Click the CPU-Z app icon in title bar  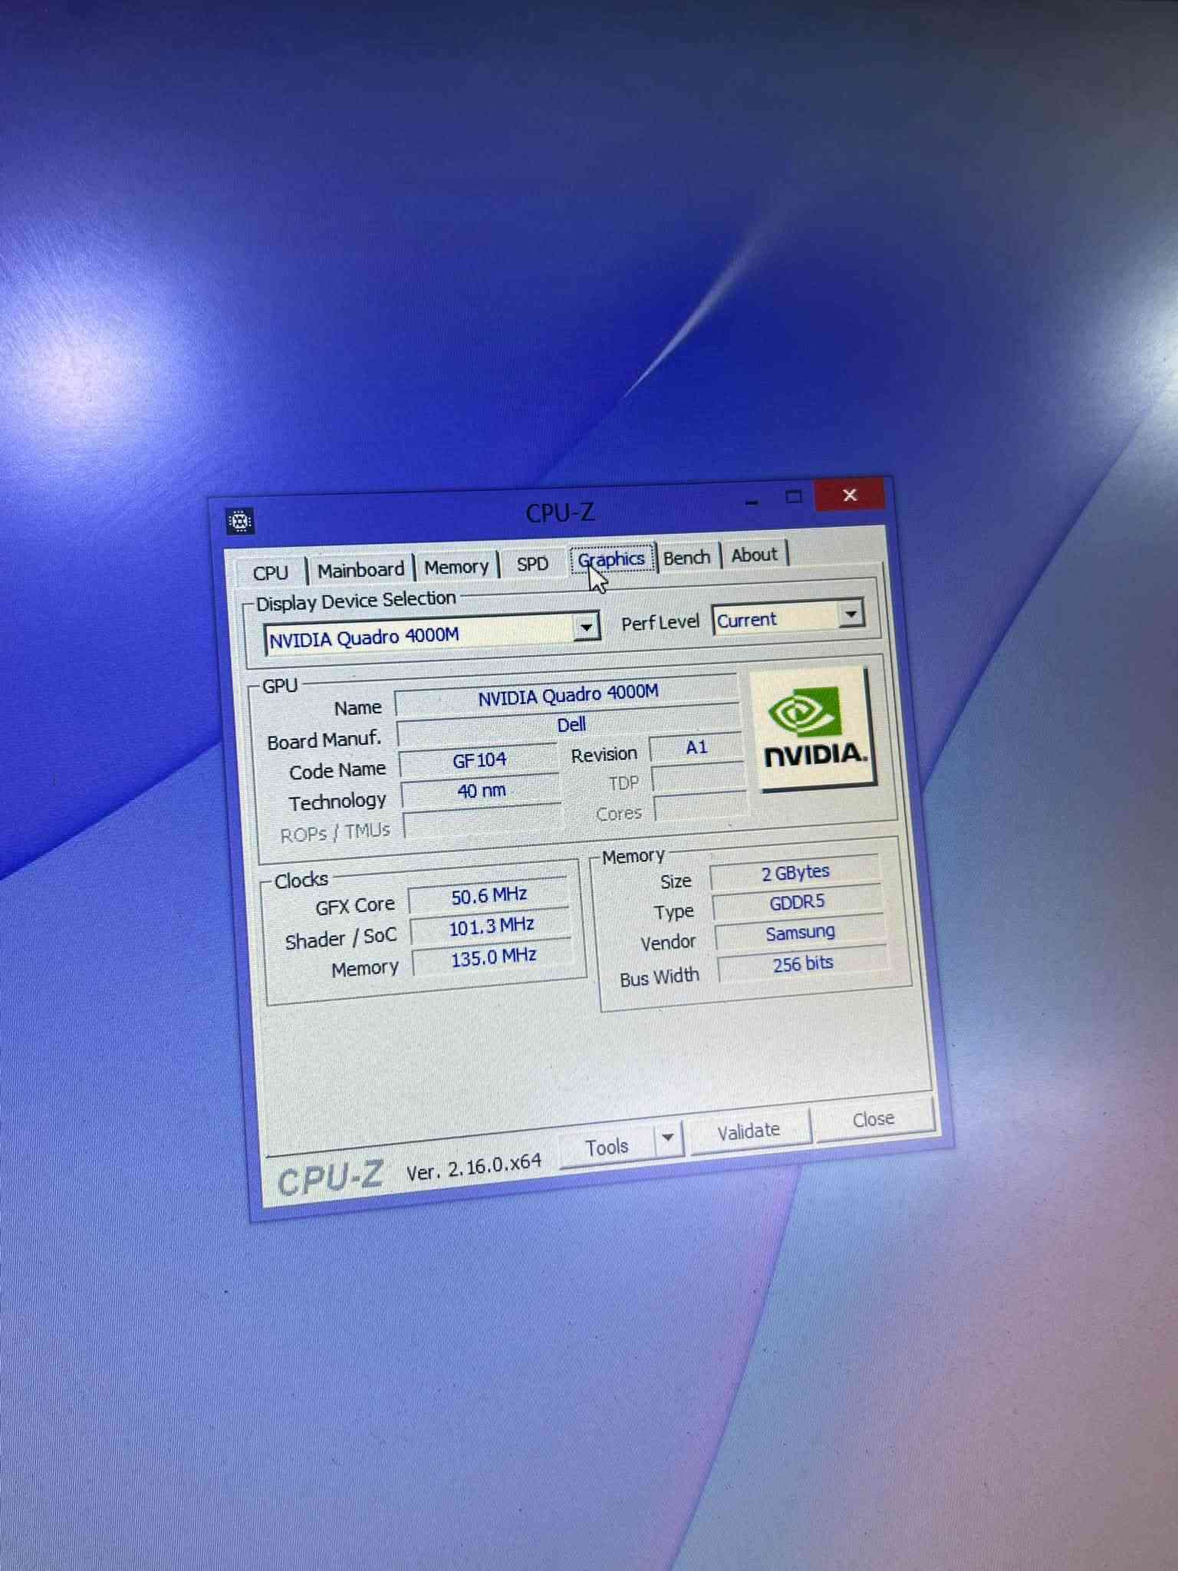point(240,522)
